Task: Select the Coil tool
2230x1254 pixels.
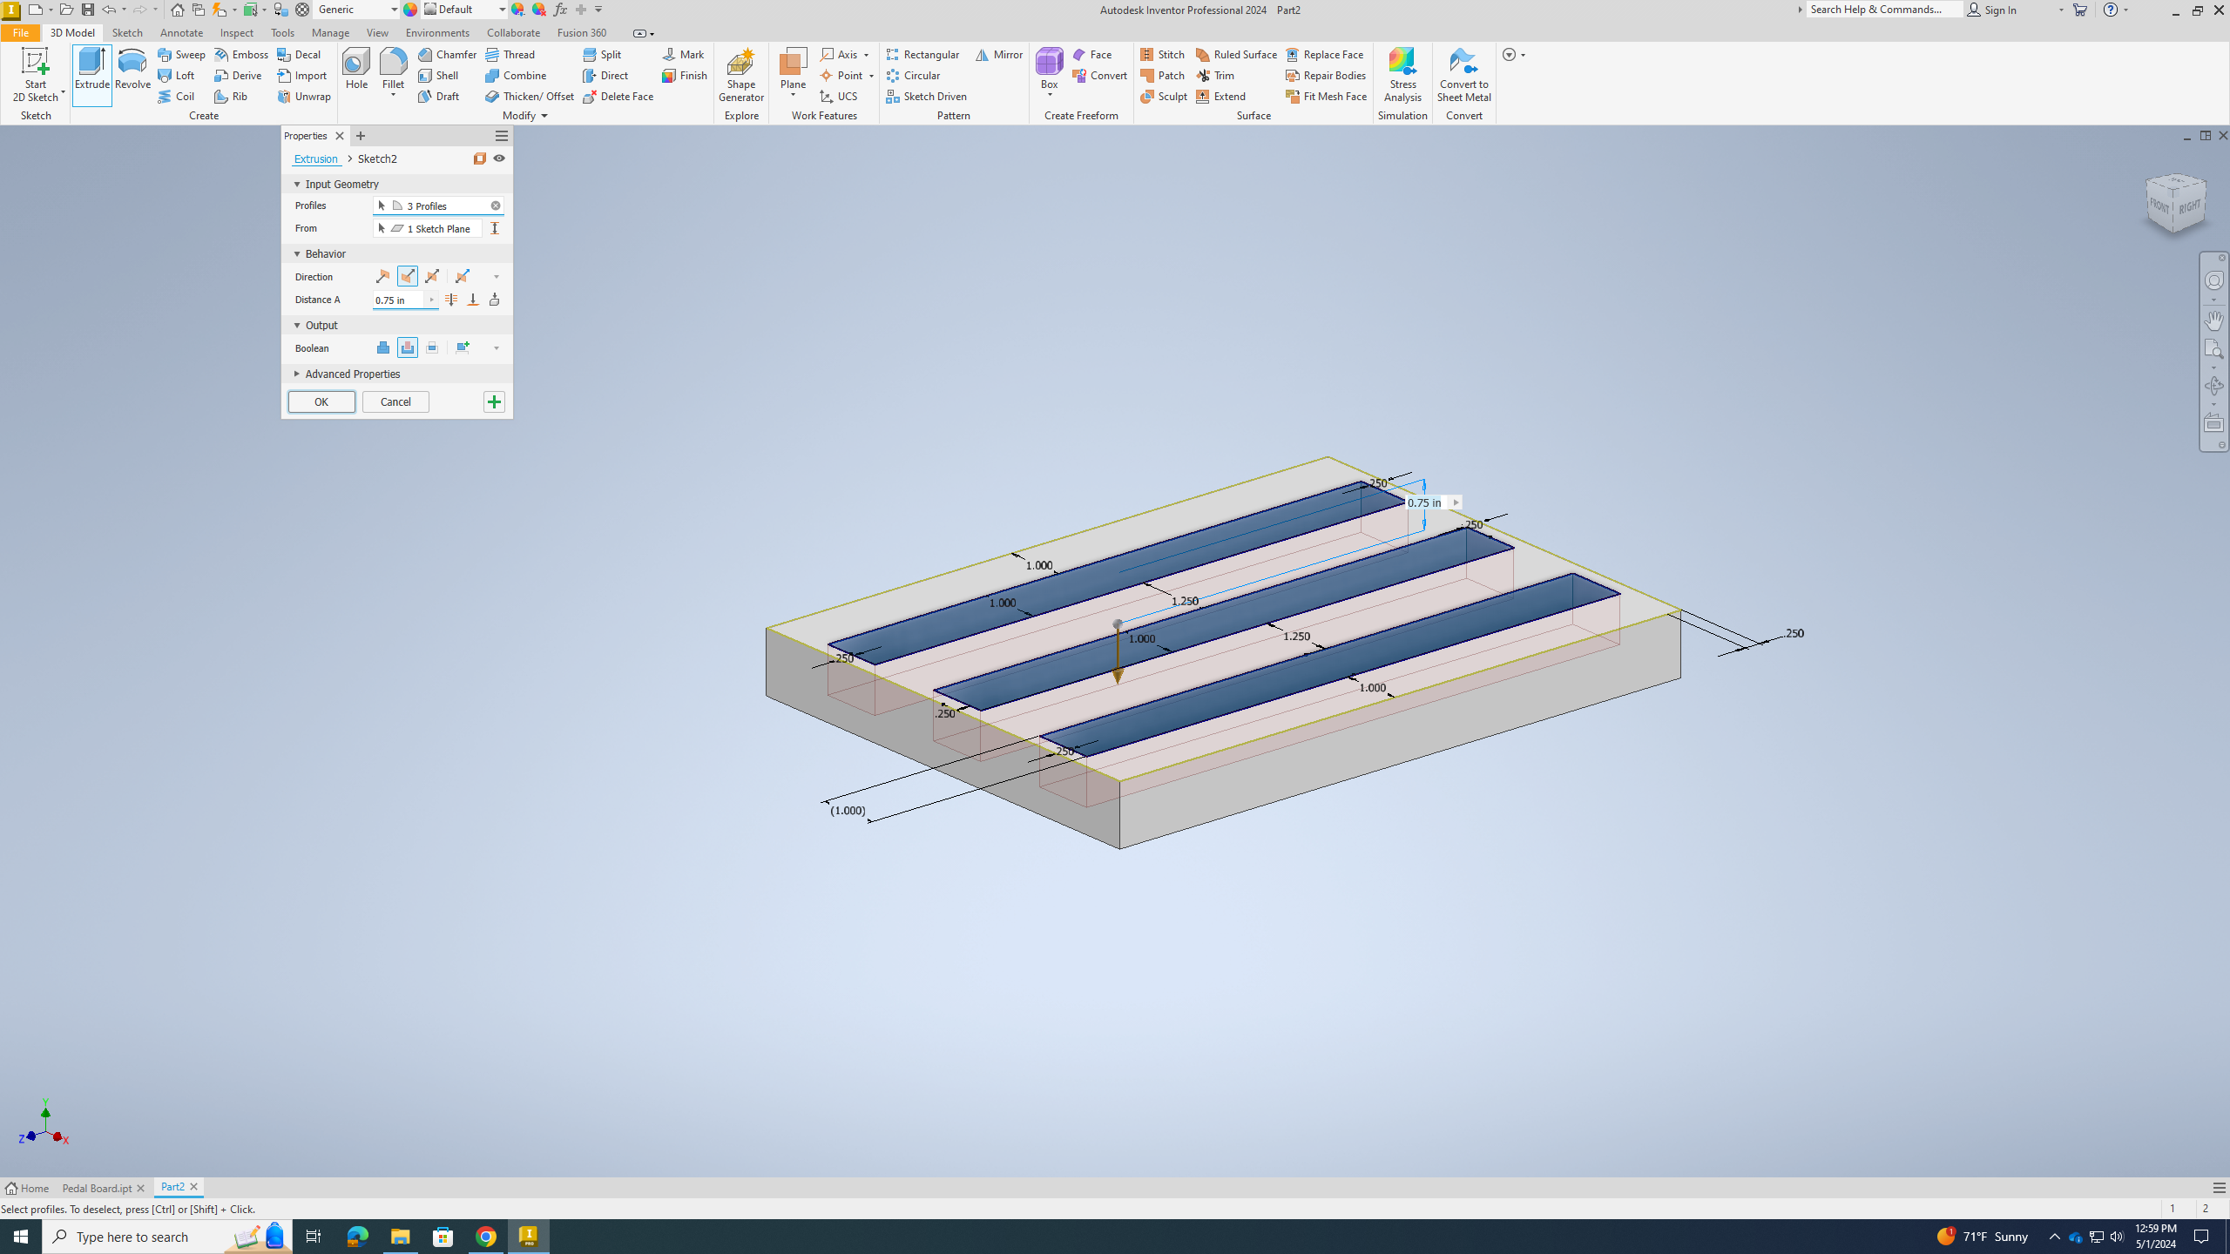Action: tap(177, 96)
